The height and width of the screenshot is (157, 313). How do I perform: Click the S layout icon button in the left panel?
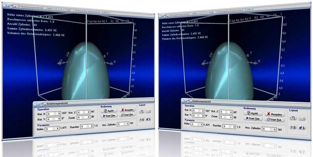point(148,119)
